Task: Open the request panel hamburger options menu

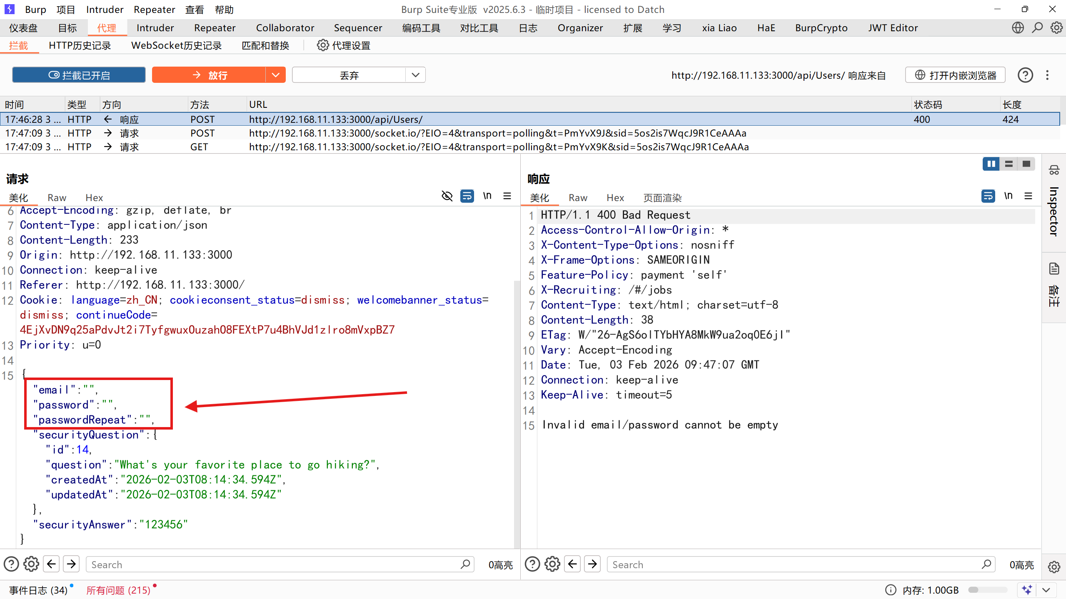Action: click(507, 196)
